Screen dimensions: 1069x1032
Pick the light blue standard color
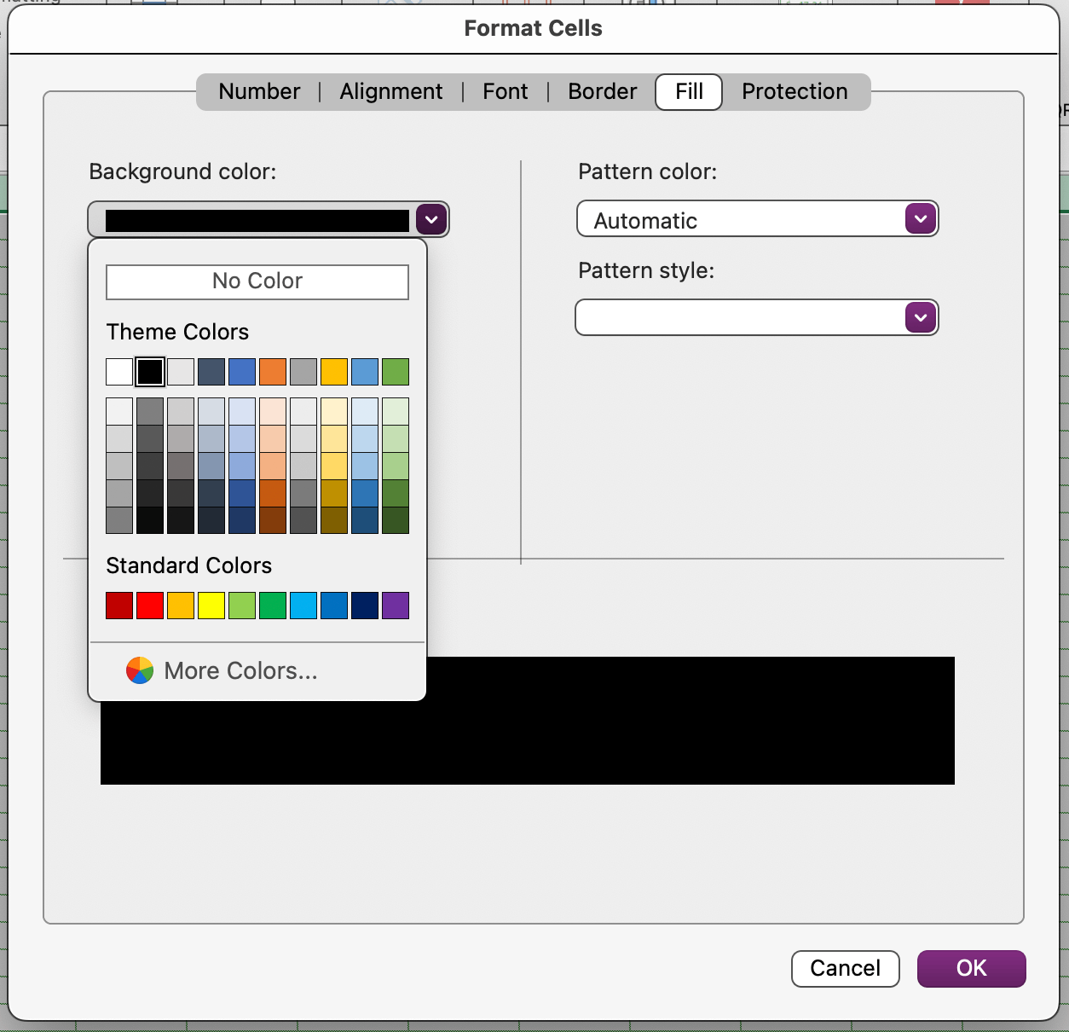pyautogui.click(x=303, y=606)
